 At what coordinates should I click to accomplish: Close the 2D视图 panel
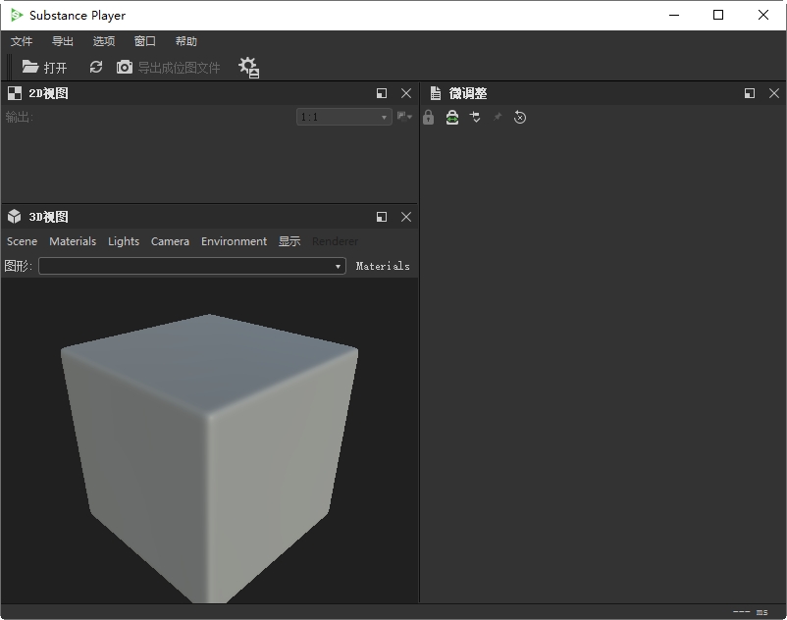tap(406, 93)
